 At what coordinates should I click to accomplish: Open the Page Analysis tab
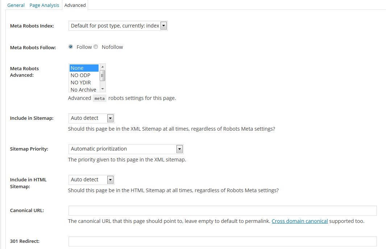44,5
